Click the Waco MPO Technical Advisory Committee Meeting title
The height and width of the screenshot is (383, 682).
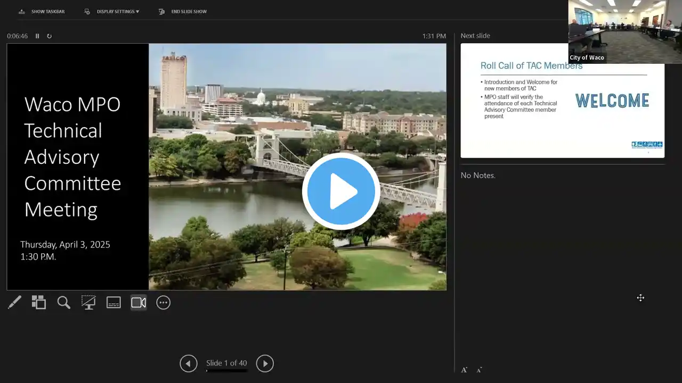click(72, 157)
